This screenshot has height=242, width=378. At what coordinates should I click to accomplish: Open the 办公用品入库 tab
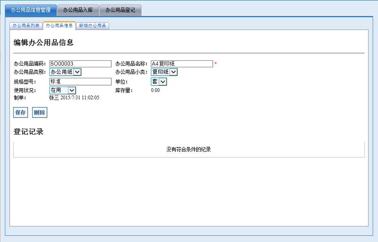point(78,10)
